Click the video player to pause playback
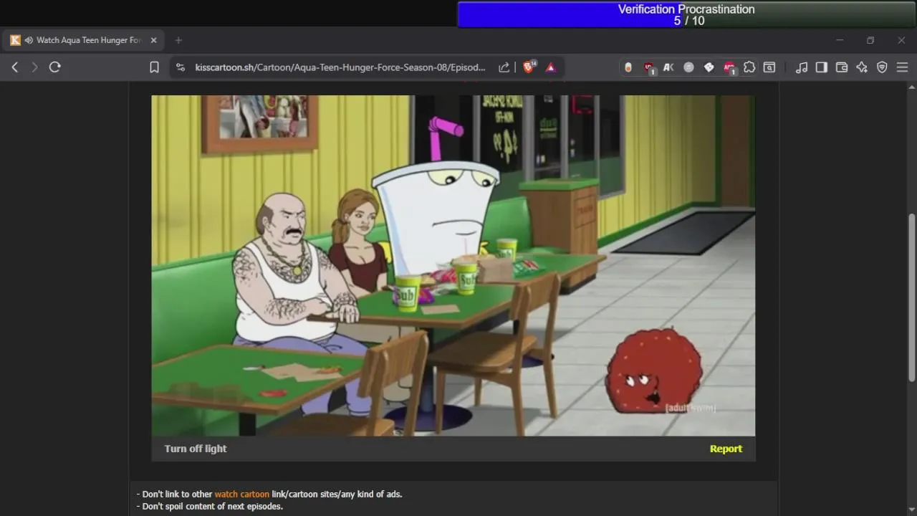Image resolution: width=917 pixels, height=516 pixels. coord(453,265)
